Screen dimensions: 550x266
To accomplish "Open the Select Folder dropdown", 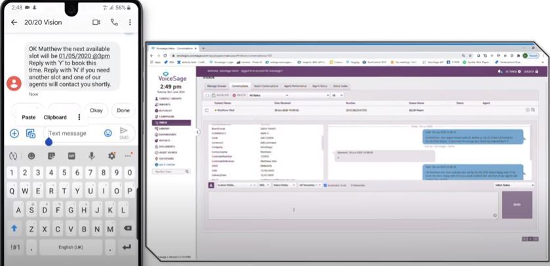I will (284, 185).
